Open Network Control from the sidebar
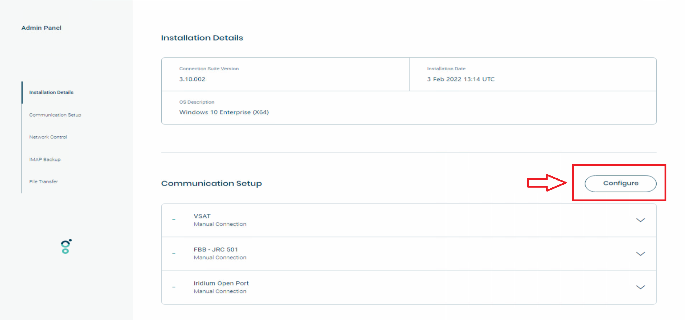The height and width of the screenshot is (320, 685). point(48,137)
